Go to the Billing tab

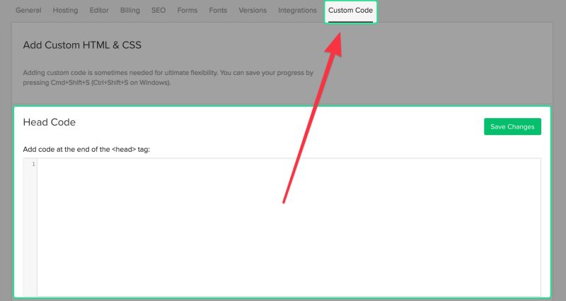click(130, 11)
